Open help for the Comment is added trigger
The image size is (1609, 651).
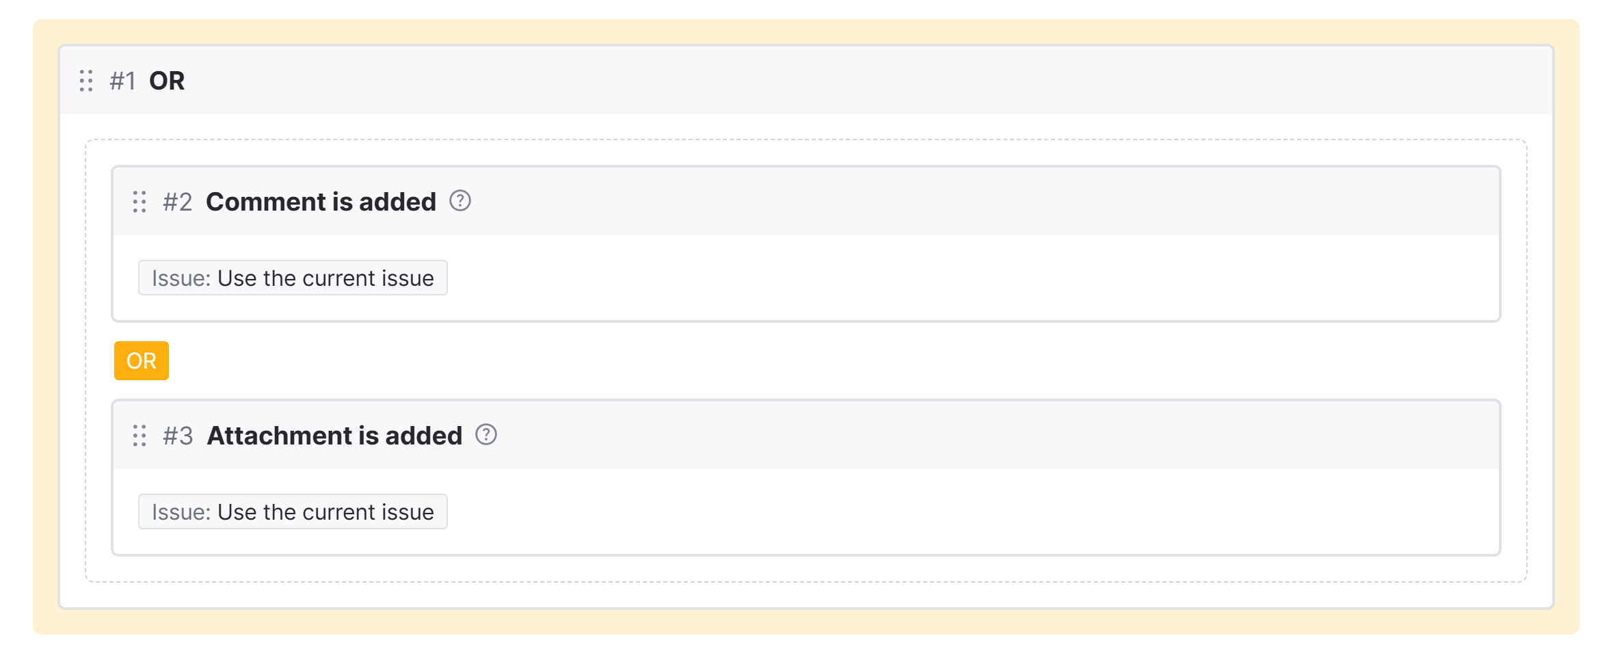[x=461, y=200]
